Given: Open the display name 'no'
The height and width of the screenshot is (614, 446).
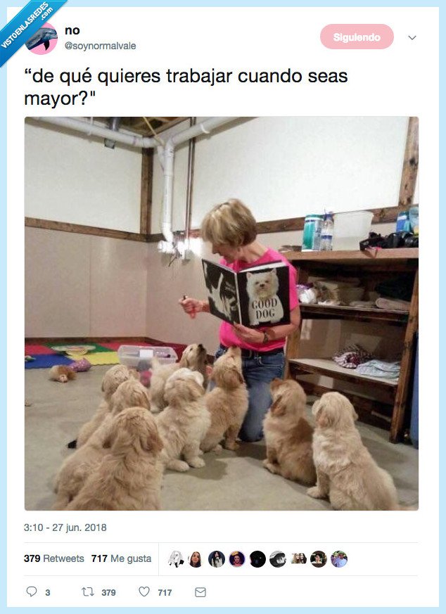Looking at the screenshot, I should point(72,30).
